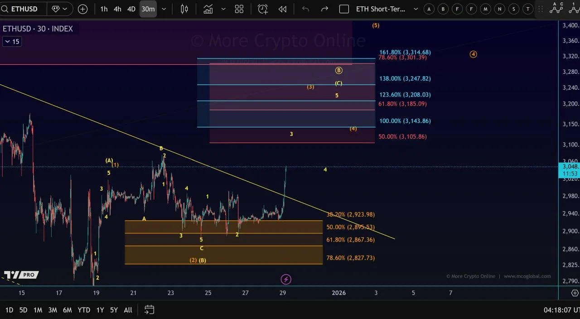The height and width of the screenshot is (319, 580).
Task: Open the multi-chart layout selector
Action: pos(239,9)
